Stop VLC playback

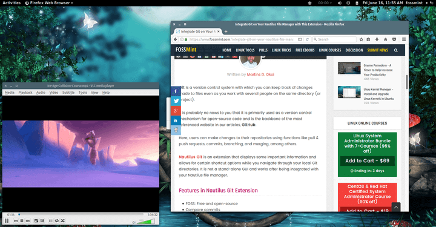tap(22, 220)
